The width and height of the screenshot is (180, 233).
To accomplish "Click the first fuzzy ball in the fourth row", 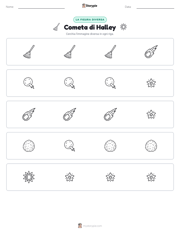I will (x=29, y=146).
